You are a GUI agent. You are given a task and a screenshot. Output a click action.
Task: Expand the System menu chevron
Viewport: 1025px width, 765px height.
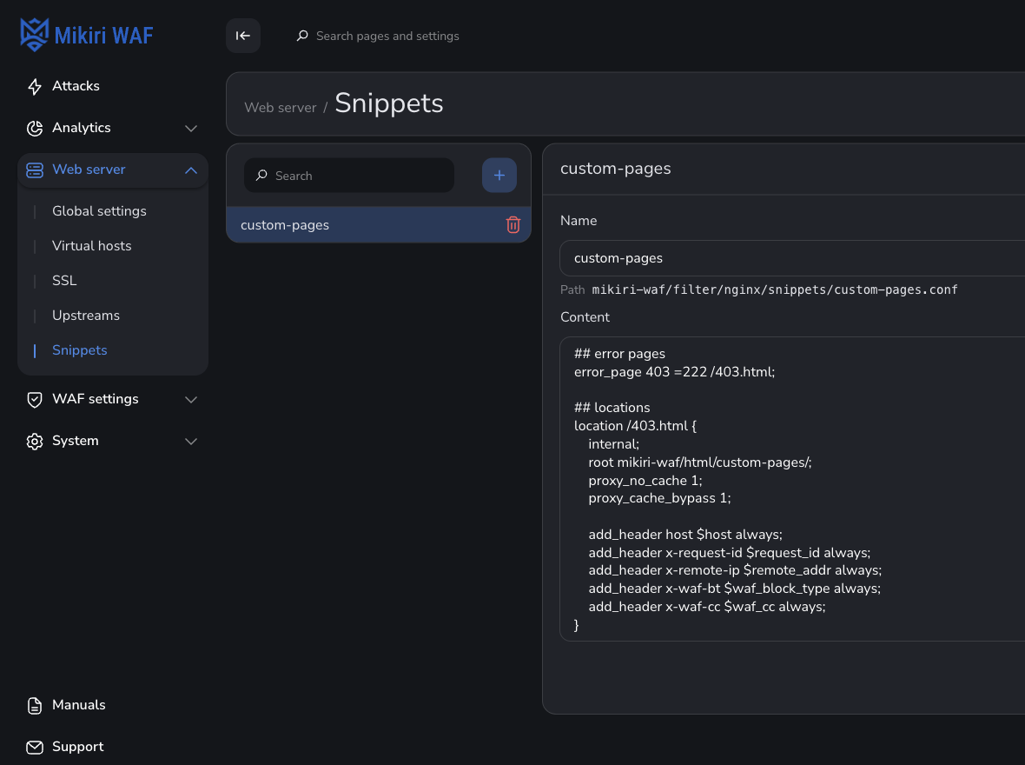coord(191,441)
